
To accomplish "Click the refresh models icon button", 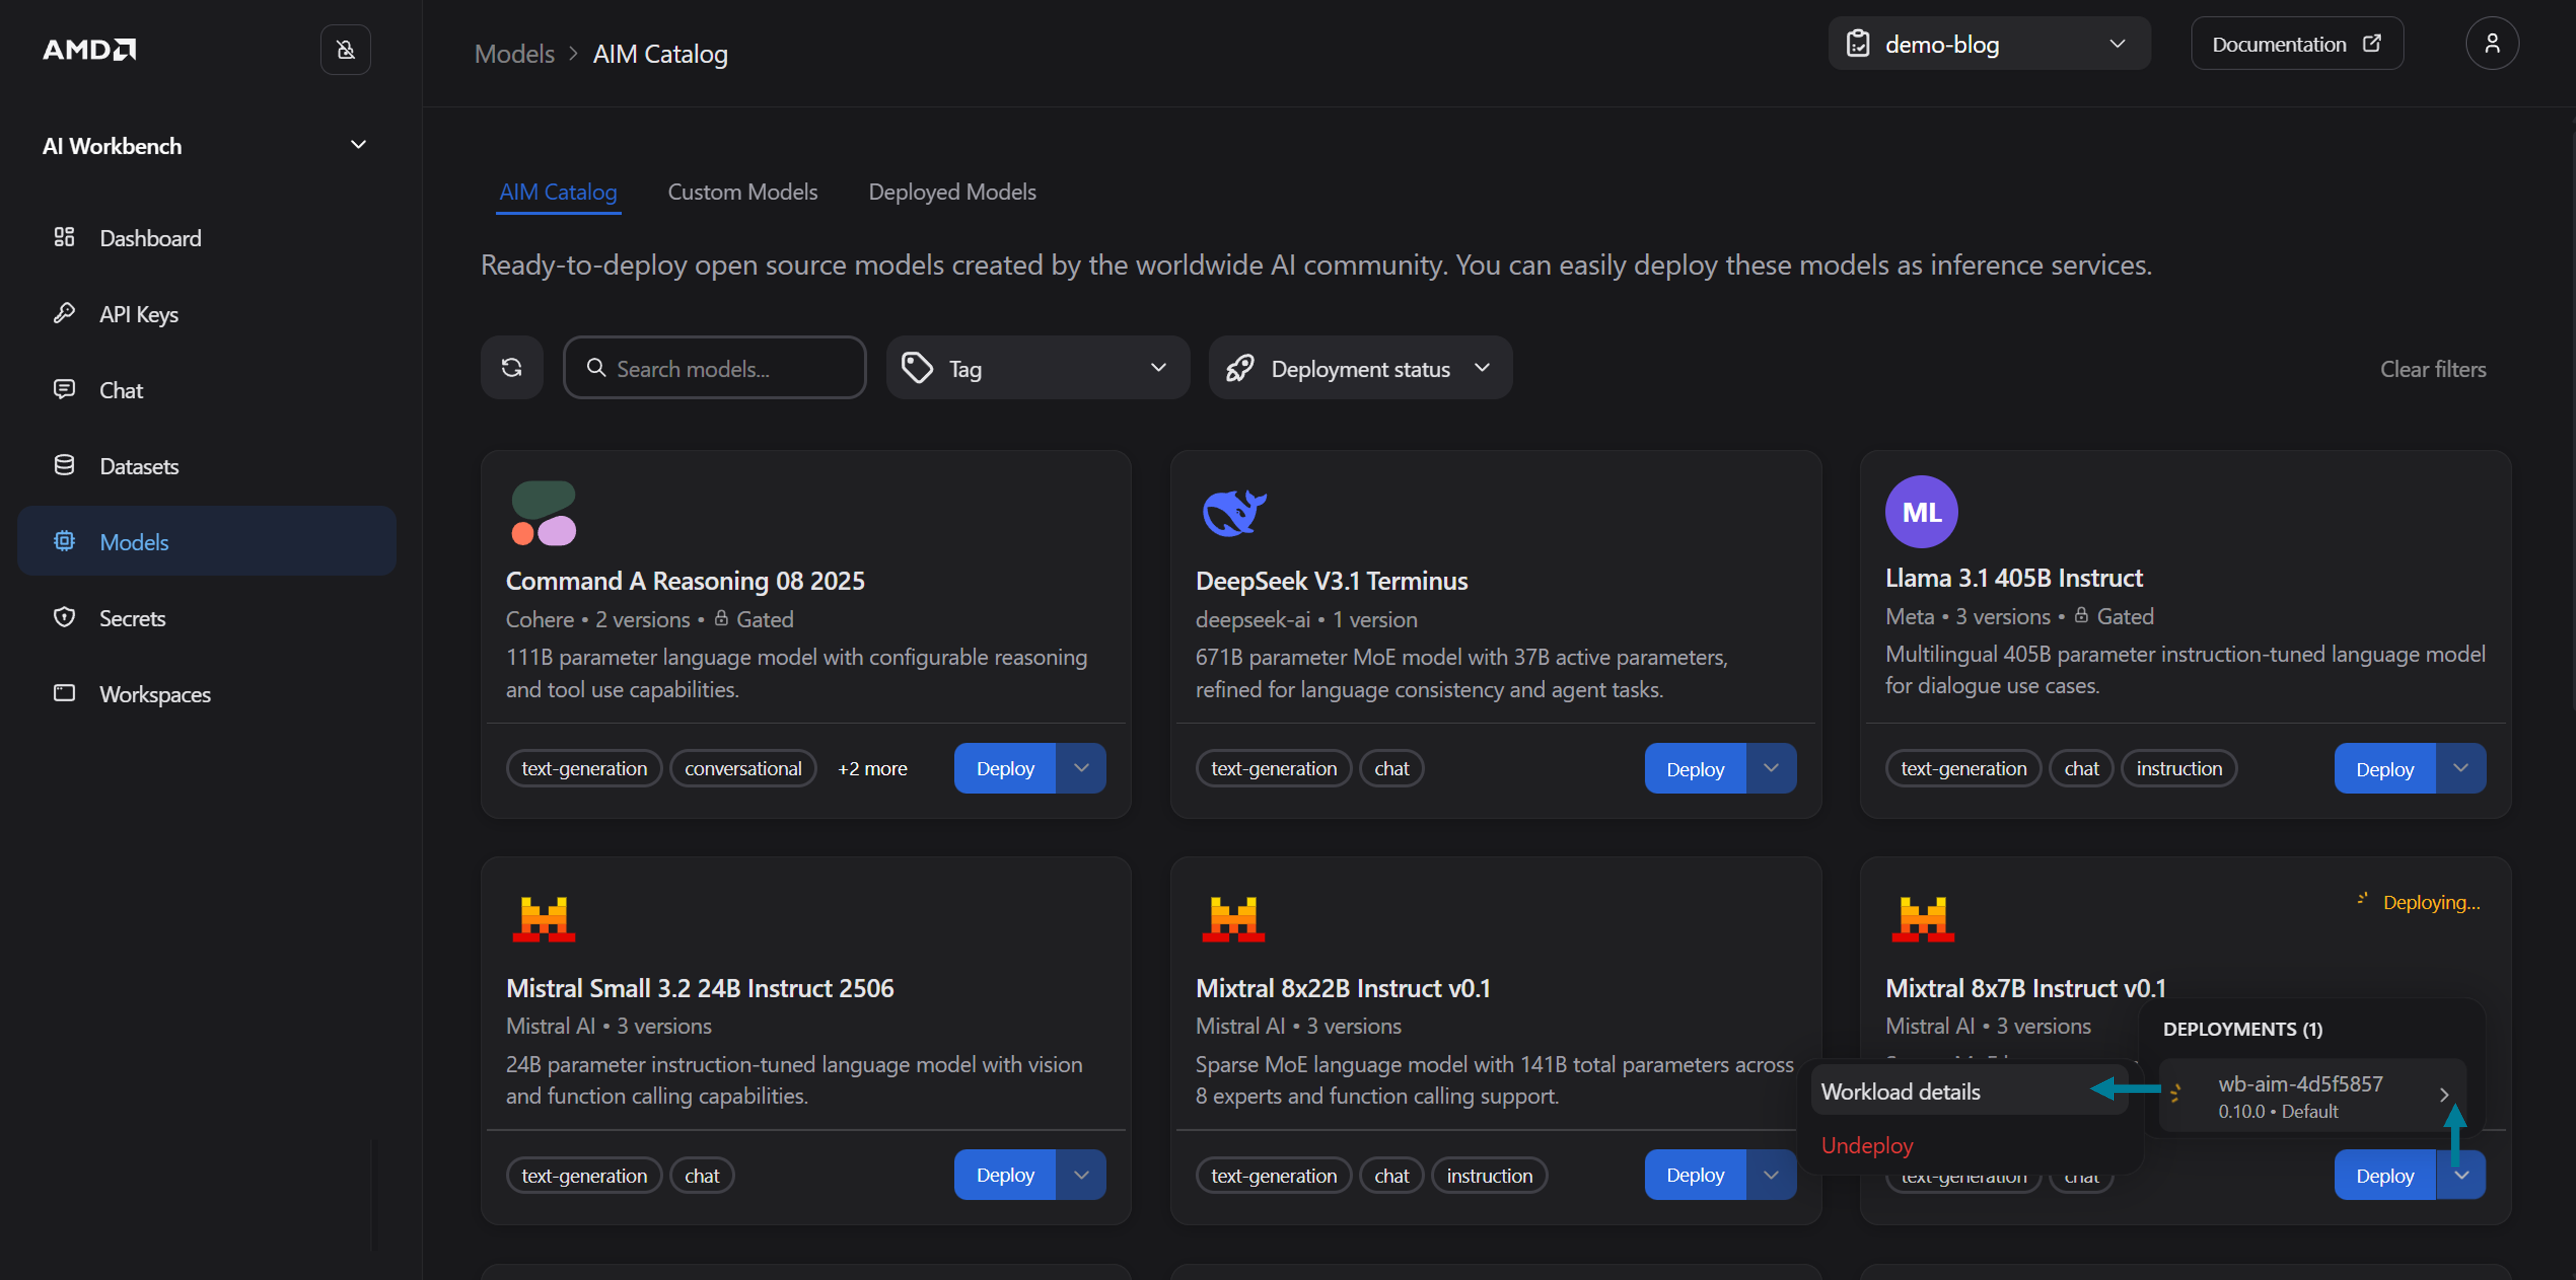I will (511, 368).
